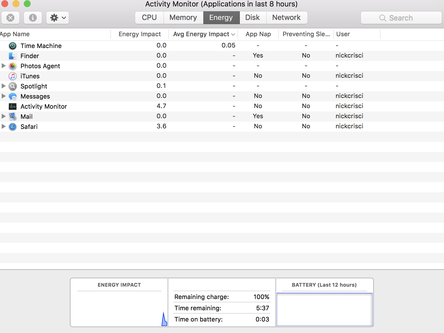Click the Photos Agent icon
The height and width of the screenshot is (333, 444).
click(13, 66)
